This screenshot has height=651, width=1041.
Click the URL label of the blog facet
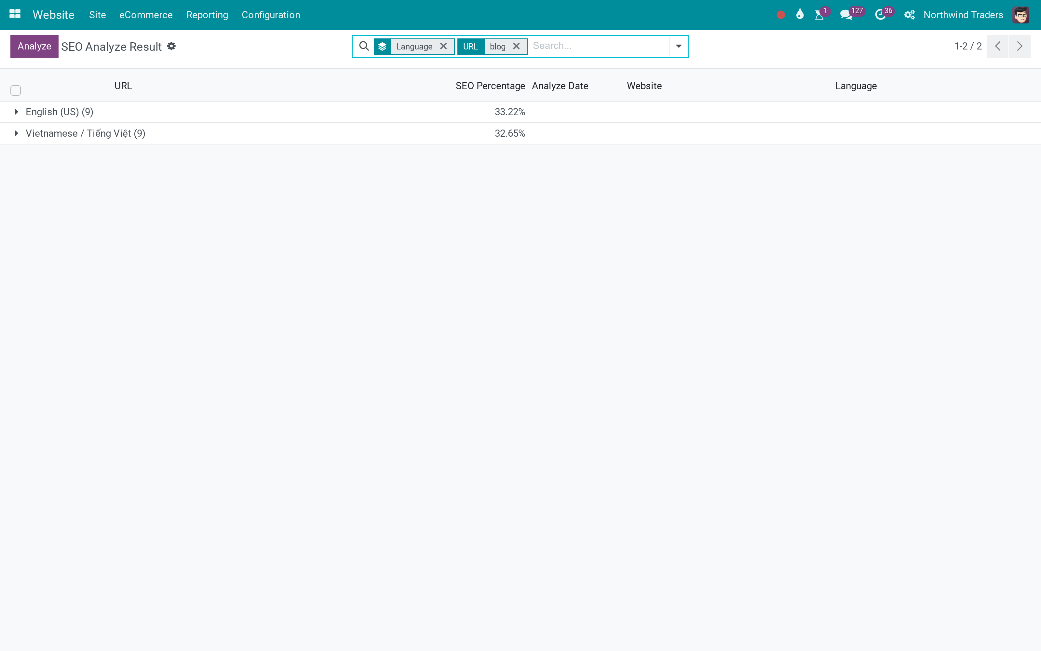click(471, 47)
